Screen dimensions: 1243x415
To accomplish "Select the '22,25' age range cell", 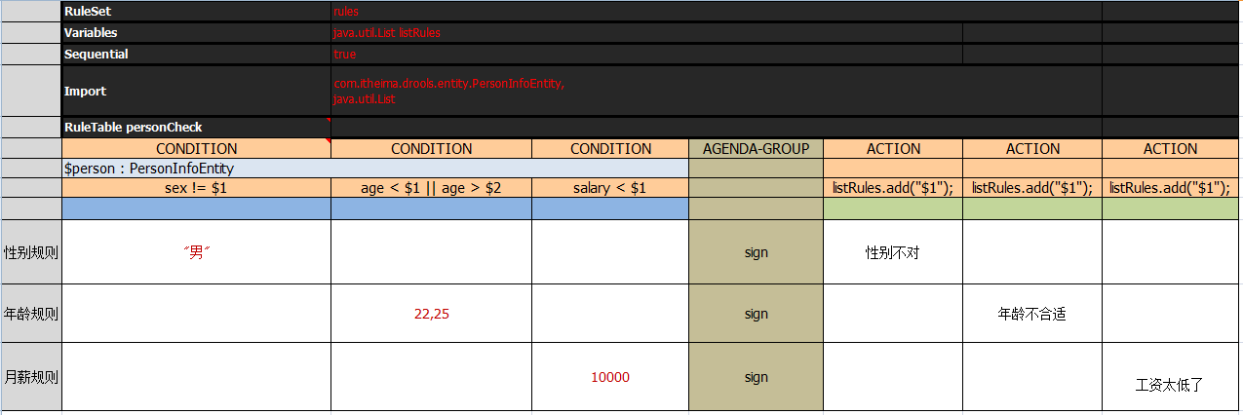I will [431, 314].
